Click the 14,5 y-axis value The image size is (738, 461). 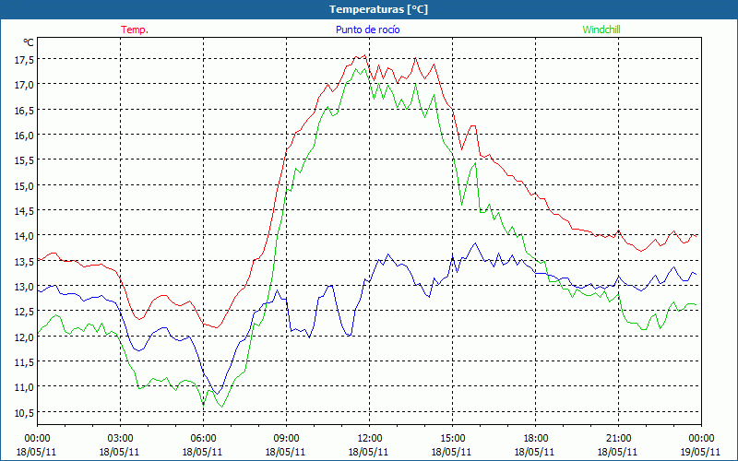(x=24, y=211)
